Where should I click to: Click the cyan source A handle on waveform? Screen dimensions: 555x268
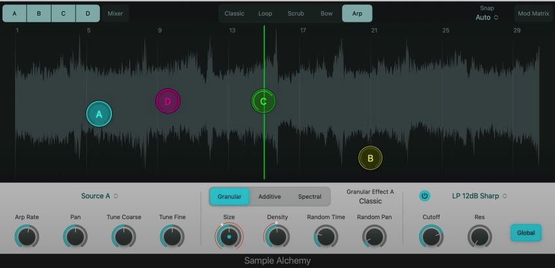pyautogui.click(x=99, y=114)
